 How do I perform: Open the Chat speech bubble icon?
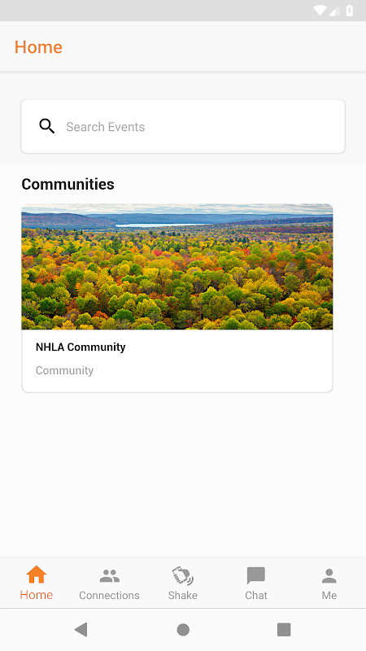(x=256, y=576)
